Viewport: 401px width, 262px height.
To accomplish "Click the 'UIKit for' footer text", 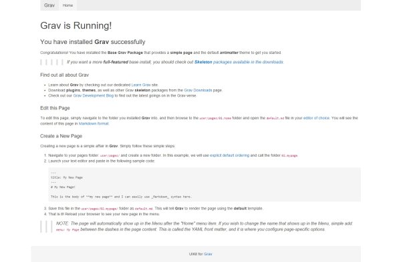I will click(x=196, y=254).
